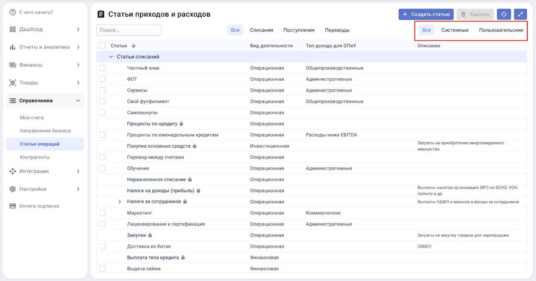Click the refresh icon button
Screen dimensions: 536x281
click(x=504, y=14)
